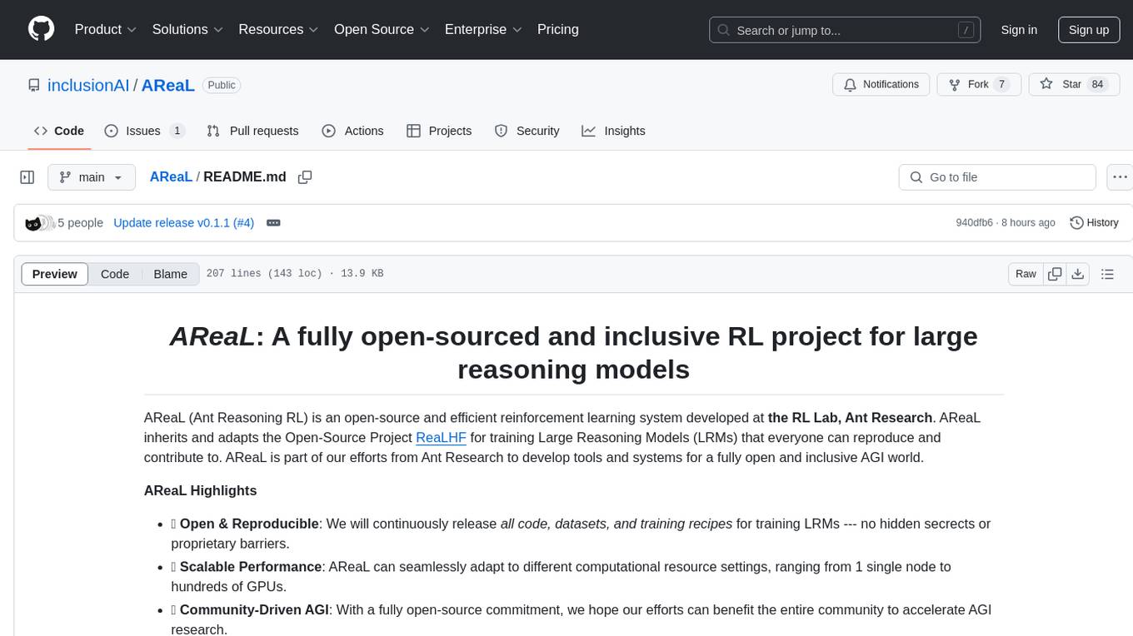Open the Raw file view
1133x636 pixels.
(x=1026, y=274)
